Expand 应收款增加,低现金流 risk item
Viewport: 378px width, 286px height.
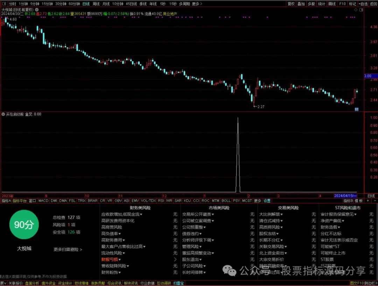coord(122,214)
